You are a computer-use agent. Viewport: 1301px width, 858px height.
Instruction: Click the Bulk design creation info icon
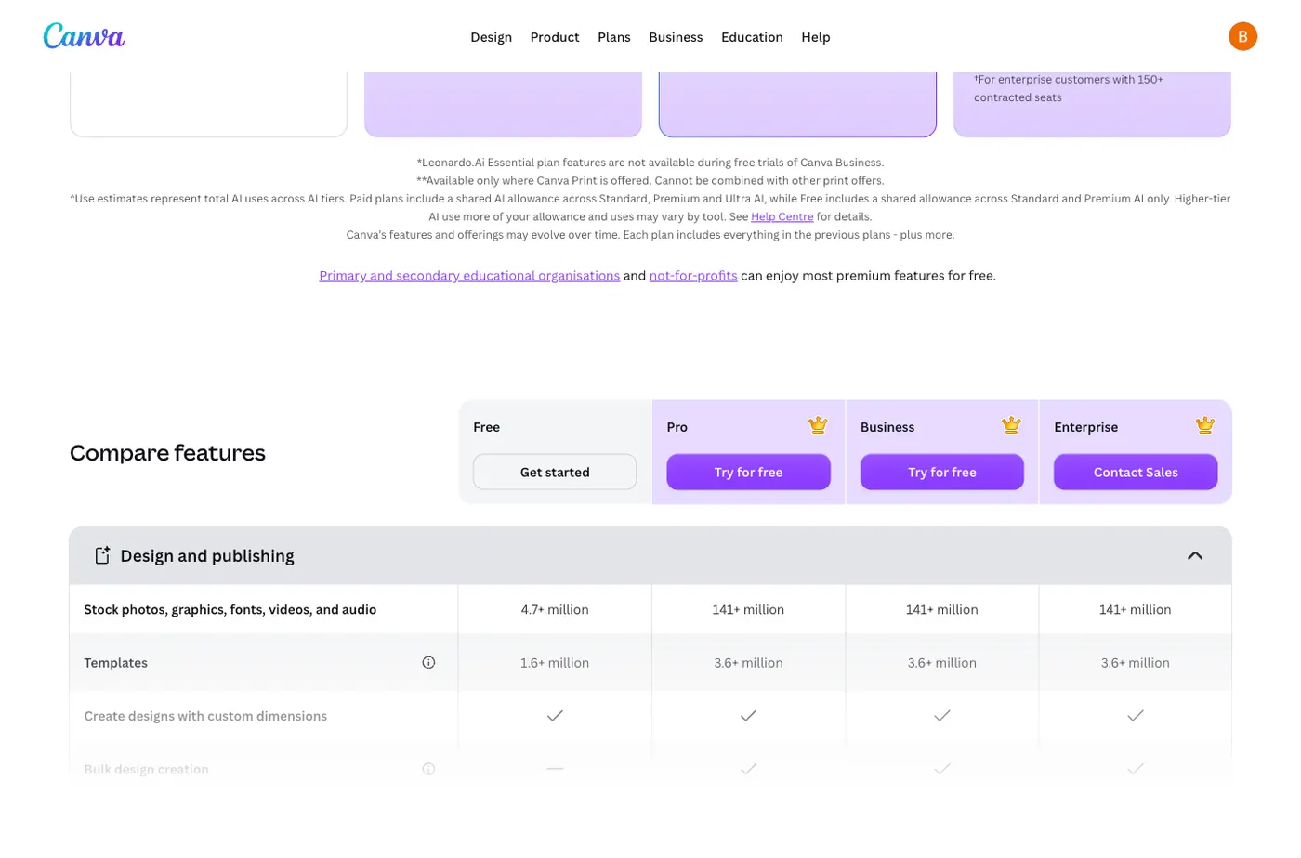click(428, 769)
